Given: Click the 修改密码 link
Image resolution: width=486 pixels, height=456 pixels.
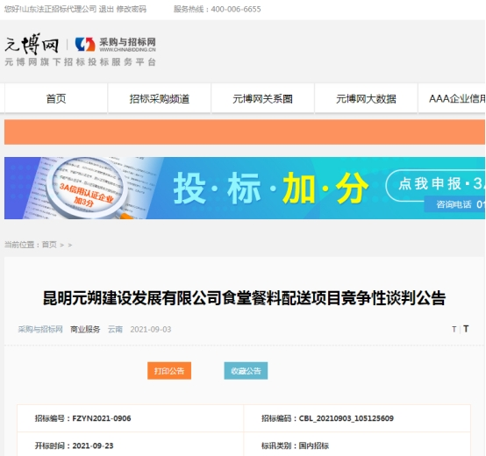Looking at the screenshot, I should [131, 10].
